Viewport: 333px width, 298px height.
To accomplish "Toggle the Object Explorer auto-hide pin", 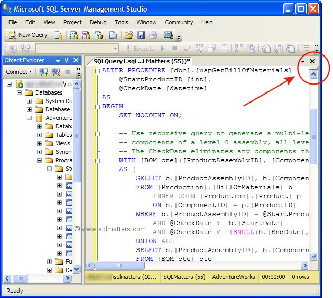I will 67,60.
